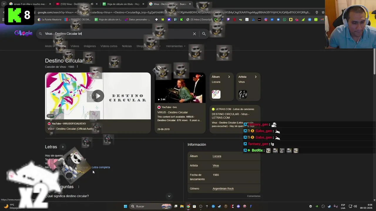Screen dimensions: 376x211
Task: Open the REGISTRO DE EM... bookmark
Action: (x=77, y=20)
